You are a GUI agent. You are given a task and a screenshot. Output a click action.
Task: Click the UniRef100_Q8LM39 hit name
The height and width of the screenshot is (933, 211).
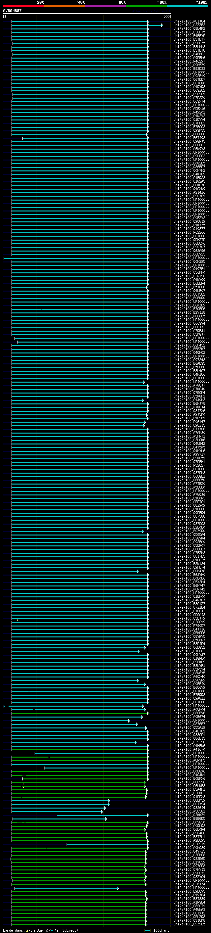point(189,800)
